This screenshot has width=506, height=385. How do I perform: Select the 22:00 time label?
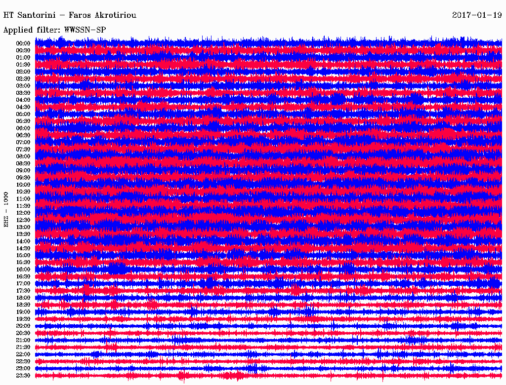(23, 355)
